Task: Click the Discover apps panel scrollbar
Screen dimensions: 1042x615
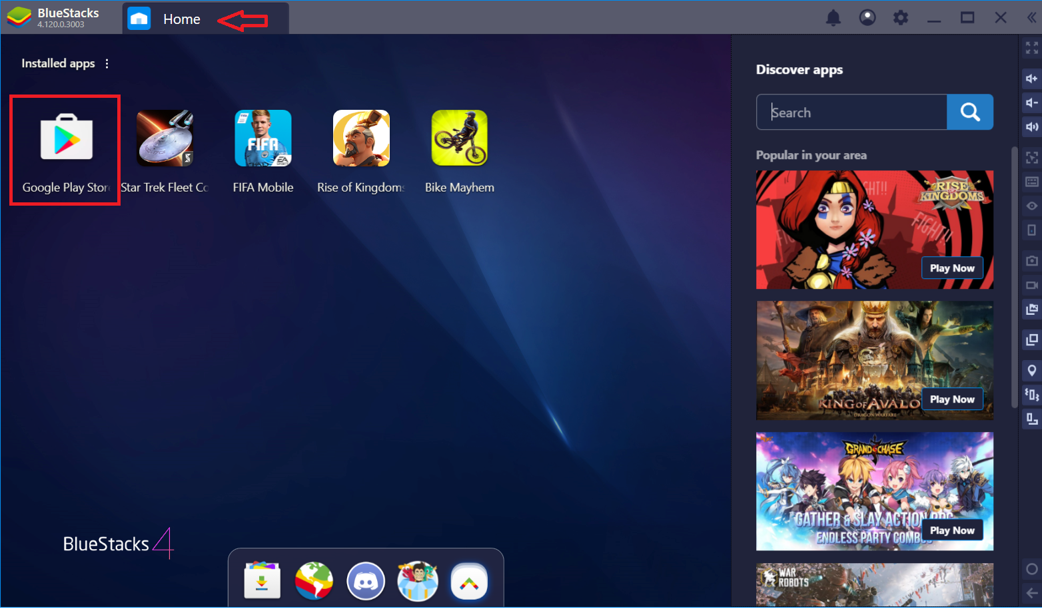Action: [x=1014, y=276]
